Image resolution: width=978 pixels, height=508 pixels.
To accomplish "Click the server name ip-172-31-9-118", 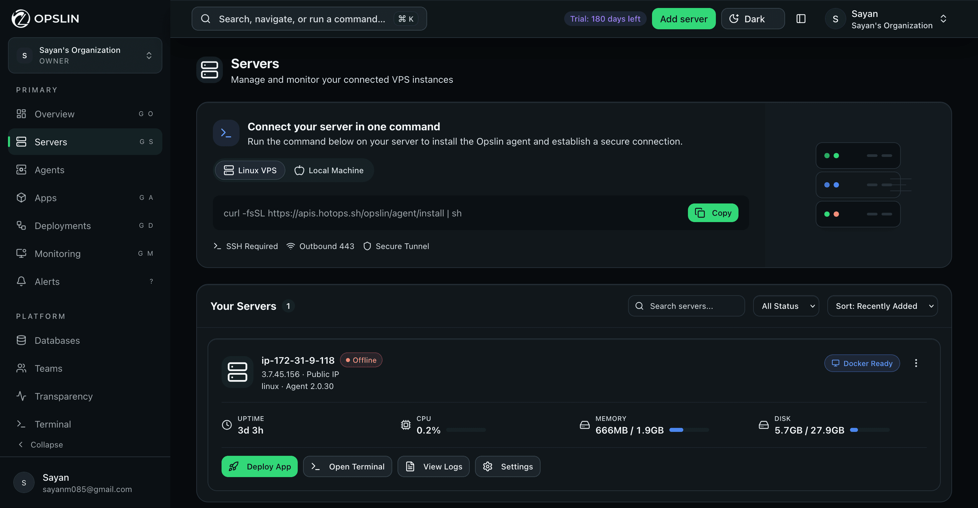I will coord(298,360).
